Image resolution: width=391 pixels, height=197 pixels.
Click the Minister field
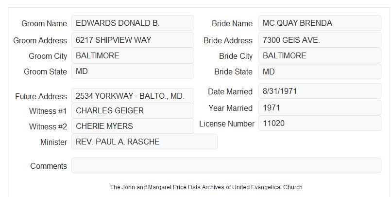tap(144, 142)
